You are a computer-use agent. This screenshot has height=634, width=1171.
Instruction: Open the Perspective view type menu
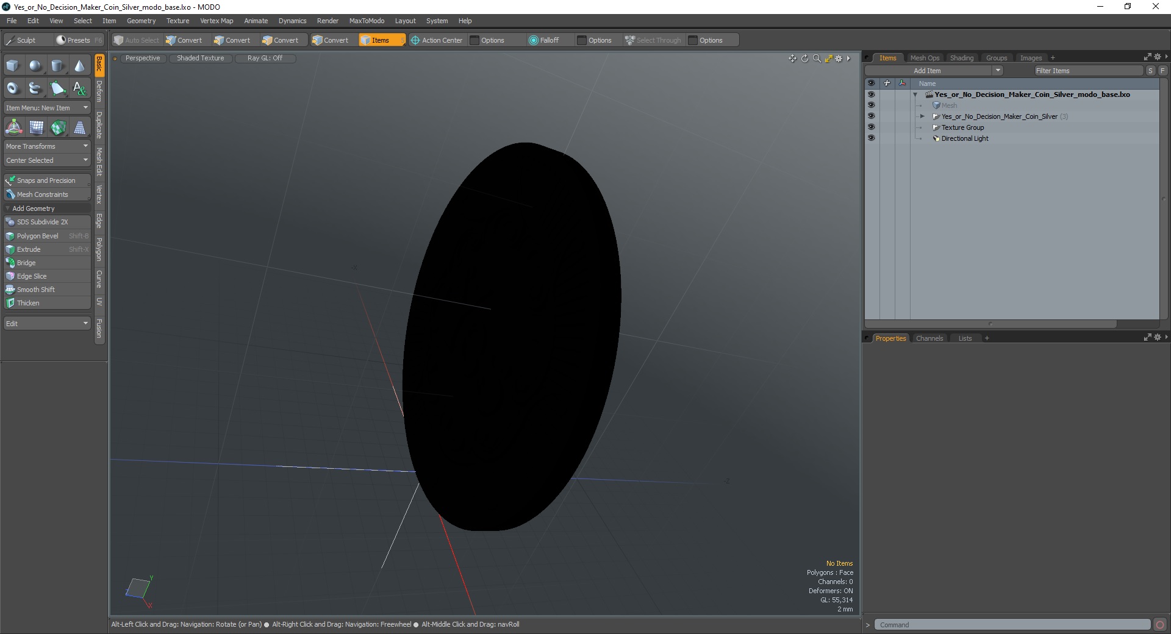(143, 59)
